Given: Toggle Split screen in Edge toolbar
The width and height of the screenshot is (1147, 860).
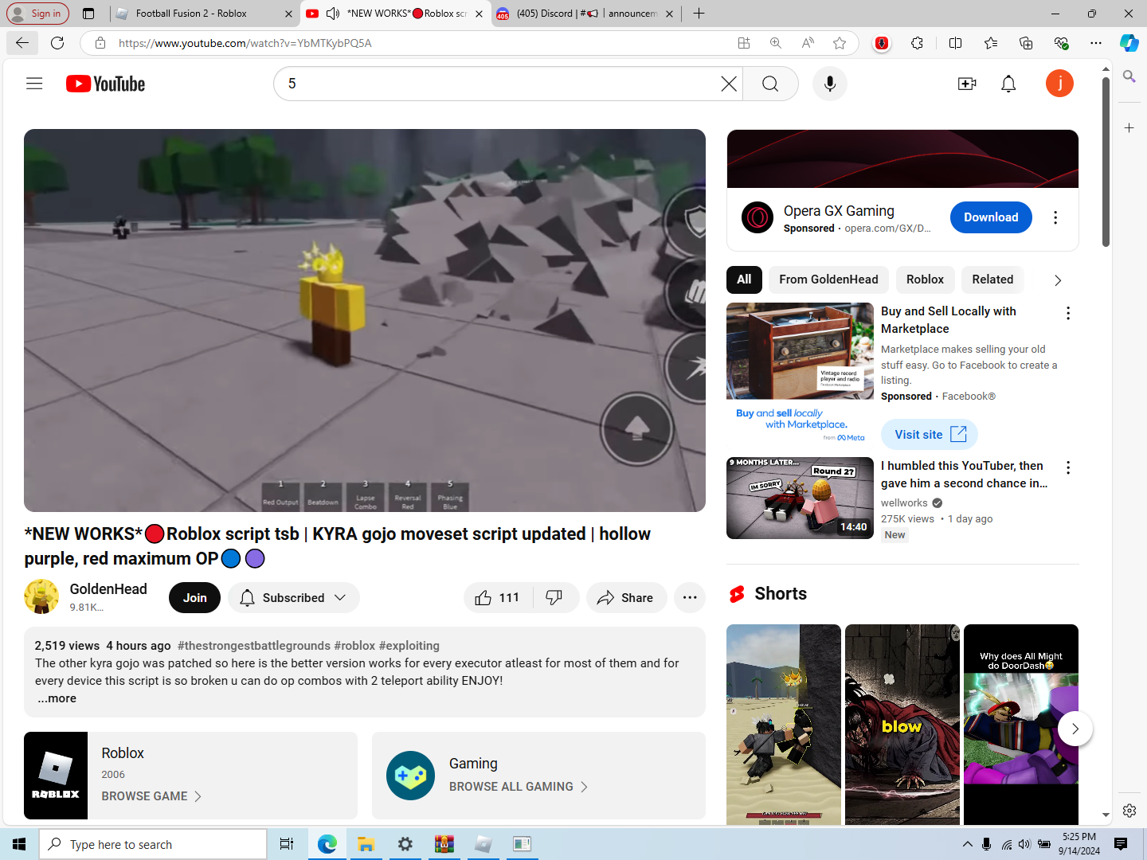Looking at the screenshot, I should click(x=956, y=43).
